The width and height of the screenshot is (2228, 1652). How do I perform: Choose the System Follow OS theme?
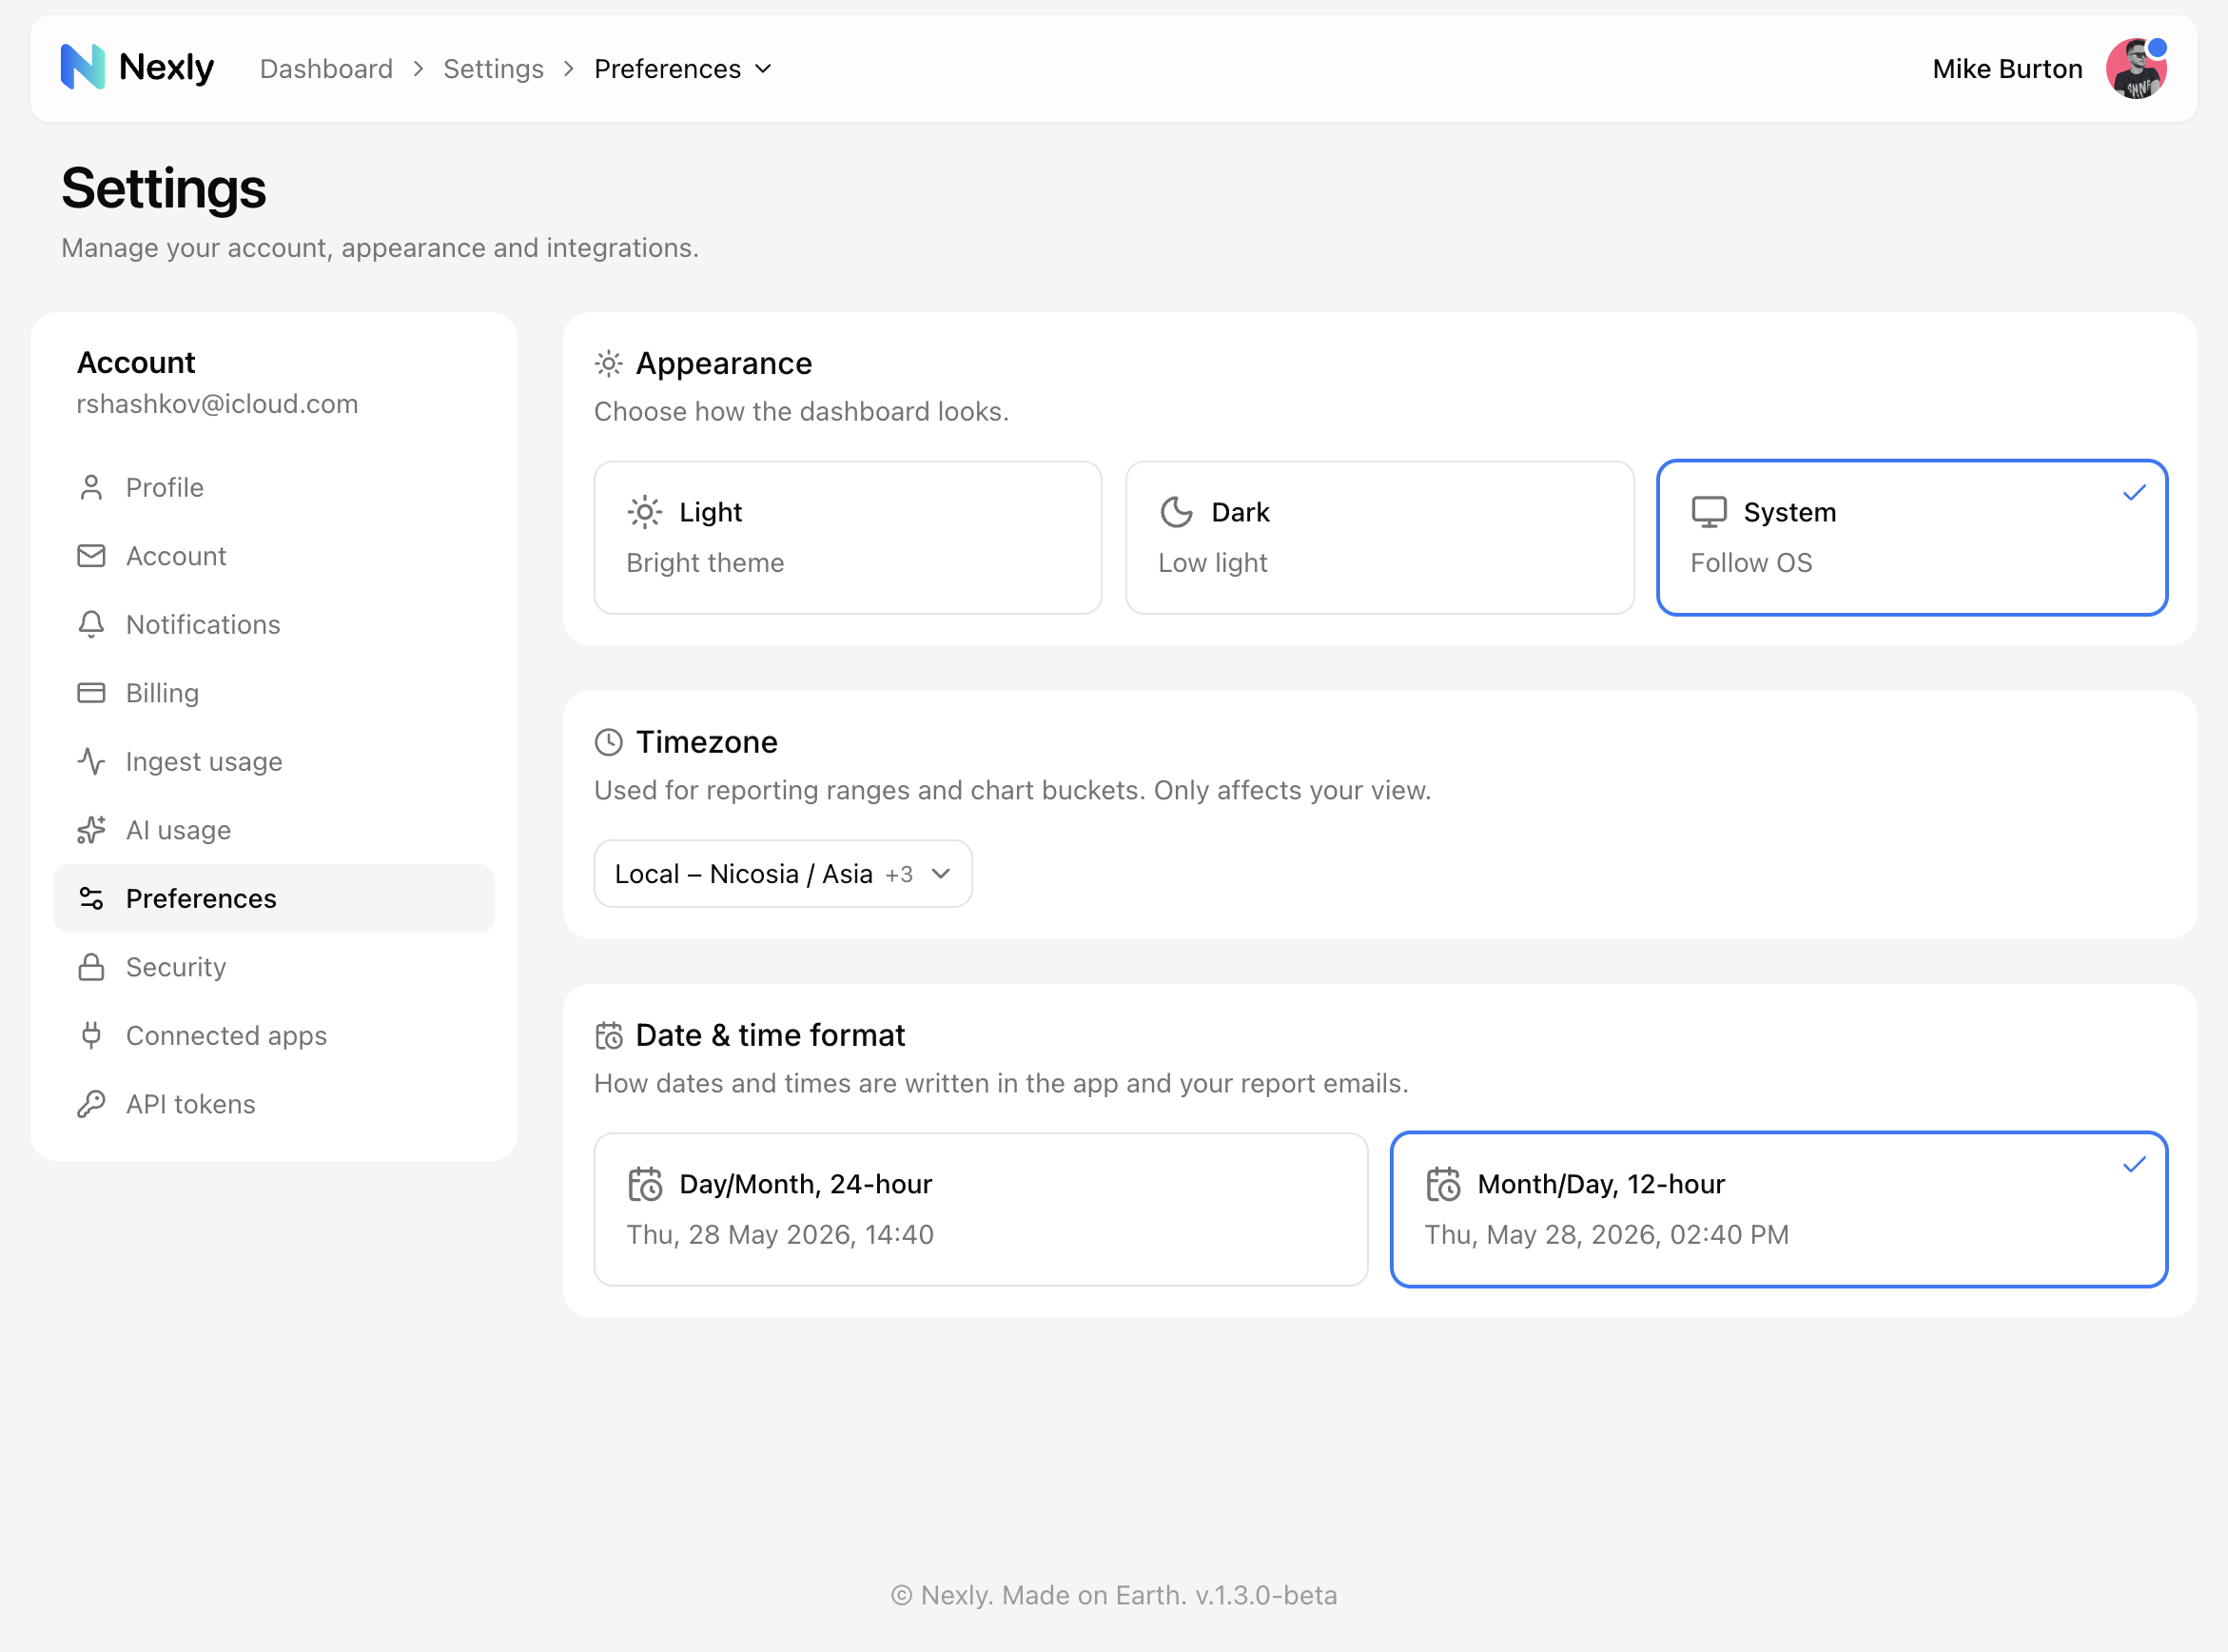(1911, 538)
